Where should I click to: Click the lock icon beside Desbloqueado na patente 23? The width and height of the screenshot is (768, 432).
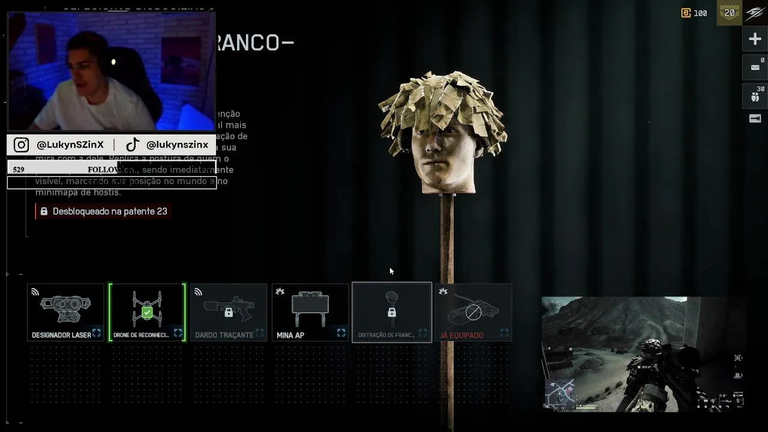pyautogui.click(x=44, y=211)
